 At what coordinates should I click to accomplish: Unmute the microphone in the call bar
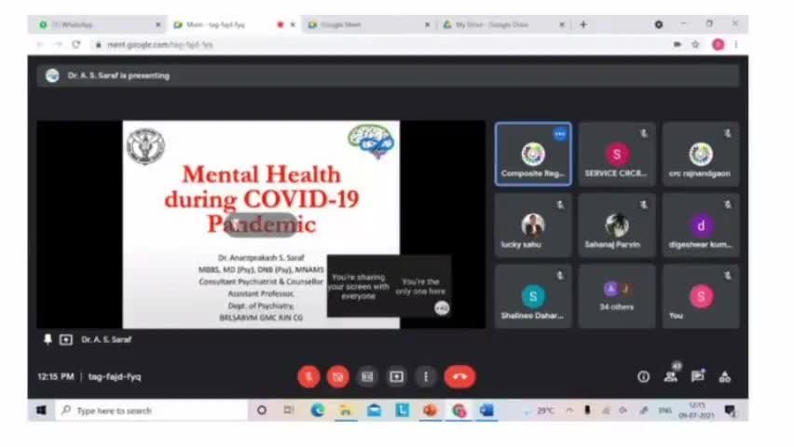pyautogui.click(x=308, y=377)
